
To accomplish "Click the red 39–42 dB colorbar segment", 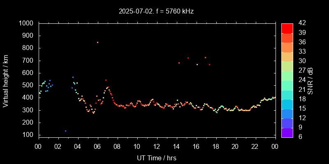I will (287, 28).
